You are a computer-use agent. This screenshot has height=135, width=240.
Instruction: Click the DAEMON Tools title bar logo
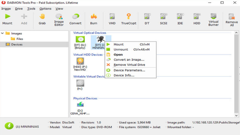[3, 3]
